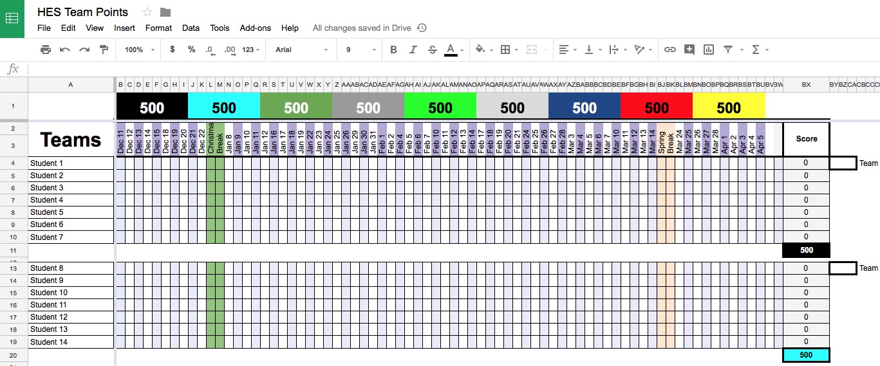
Task: Toggle bold formatting
Action: (x=393, y=50)
